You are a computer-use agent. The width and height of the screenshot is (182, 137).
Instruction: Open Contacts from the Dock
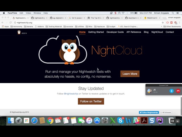point(42,120)
